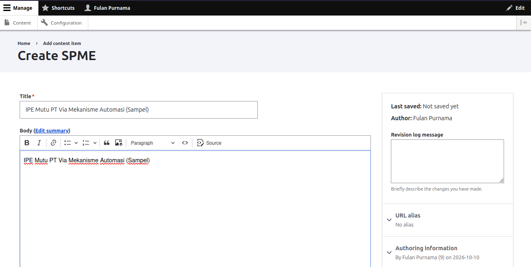This screenshot has width=531, height=267.
Task: Click inside the Body text editing area
Action: [195, 209]
